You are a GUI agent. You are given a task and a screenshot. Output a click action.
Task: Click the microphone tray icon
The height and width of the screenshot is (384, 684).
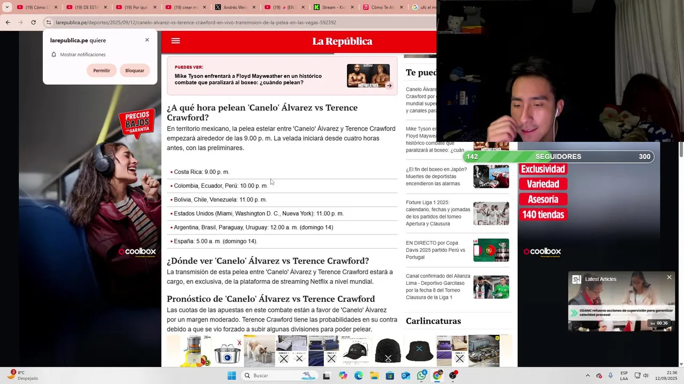click(610, 375)
